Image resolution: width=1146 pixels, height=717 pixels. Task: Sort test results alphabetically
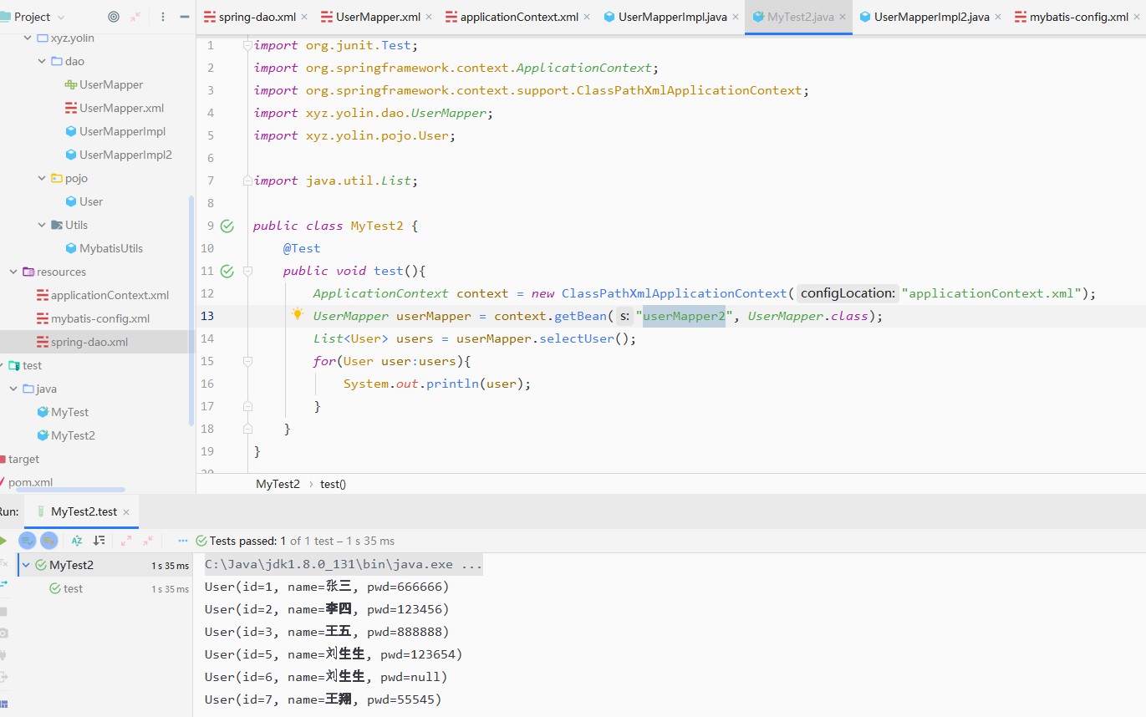click(x=77, y=541)
